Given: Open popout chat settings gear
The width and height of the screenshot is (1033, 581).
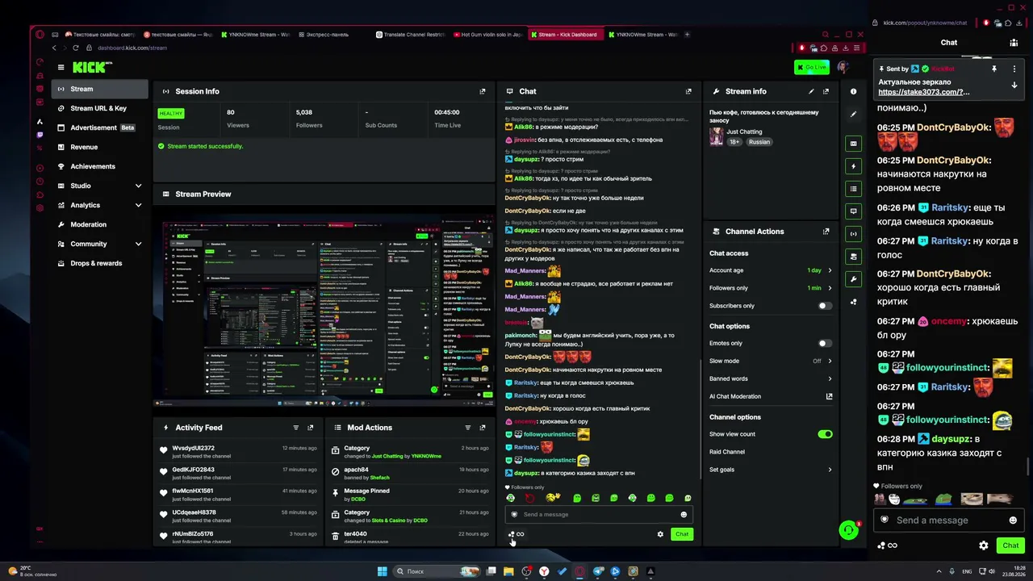Looking at the screenshot, I should click(983, 545).
